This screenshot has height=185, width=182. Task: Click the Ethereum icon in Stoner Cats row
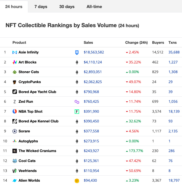(77, 72)
